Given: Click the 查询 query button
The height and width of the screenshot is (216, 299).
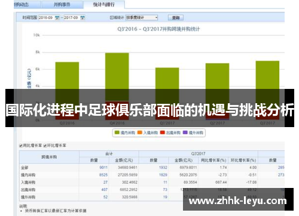Looking at the screenshot, I should [x=176, y=18].
